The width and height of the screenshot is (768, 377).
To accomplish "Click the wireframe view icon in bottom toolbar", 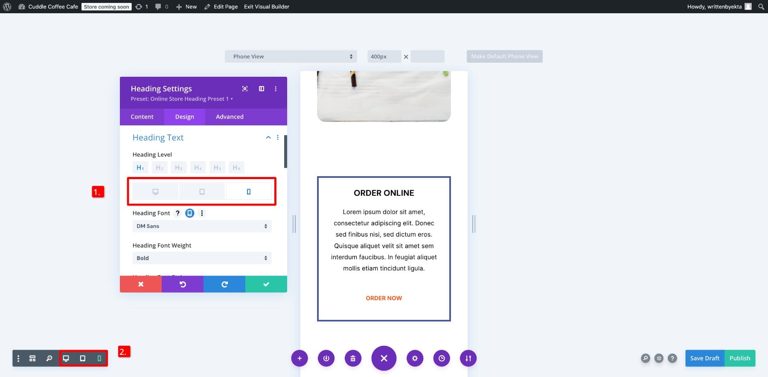I will click(x=32, y=358).
